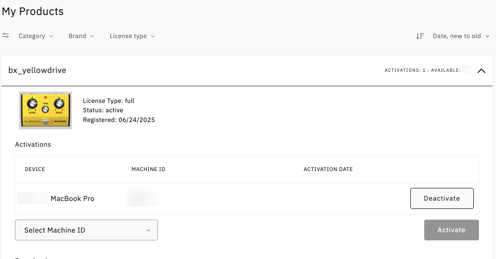Change the 'Date, new to old' sorting

click(461, 36)
